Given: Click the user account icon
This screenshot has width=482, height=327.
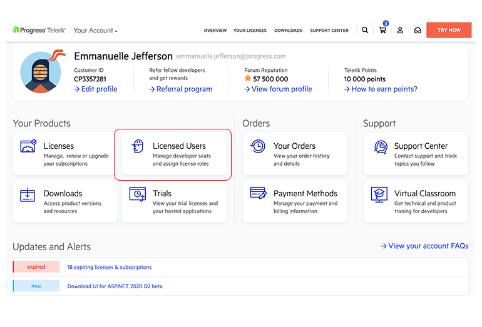Looking at the screenshot, I should (400, 30).
